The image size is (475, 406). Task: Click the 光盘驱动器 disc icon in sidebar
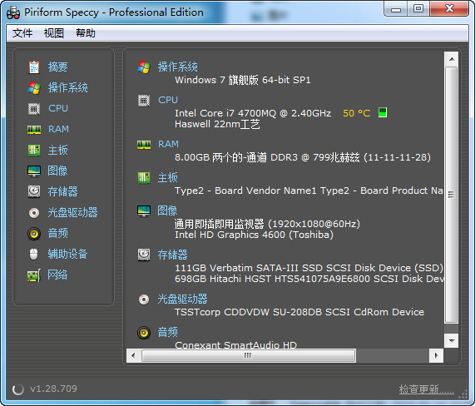(34, 213)
